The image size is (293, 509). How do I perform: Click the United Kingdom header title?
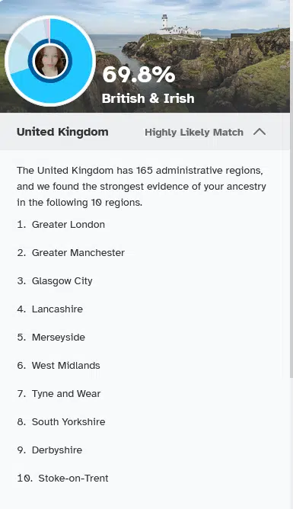tap(62, 132)
